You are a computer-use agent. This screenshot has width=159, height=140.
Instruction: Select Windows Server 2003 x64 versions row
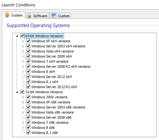(x=58, y=46)
